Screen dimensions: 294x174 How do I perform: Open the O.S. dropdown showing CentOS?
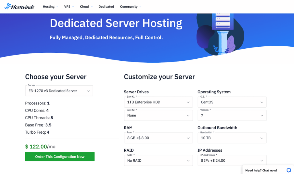pos(232,102)
